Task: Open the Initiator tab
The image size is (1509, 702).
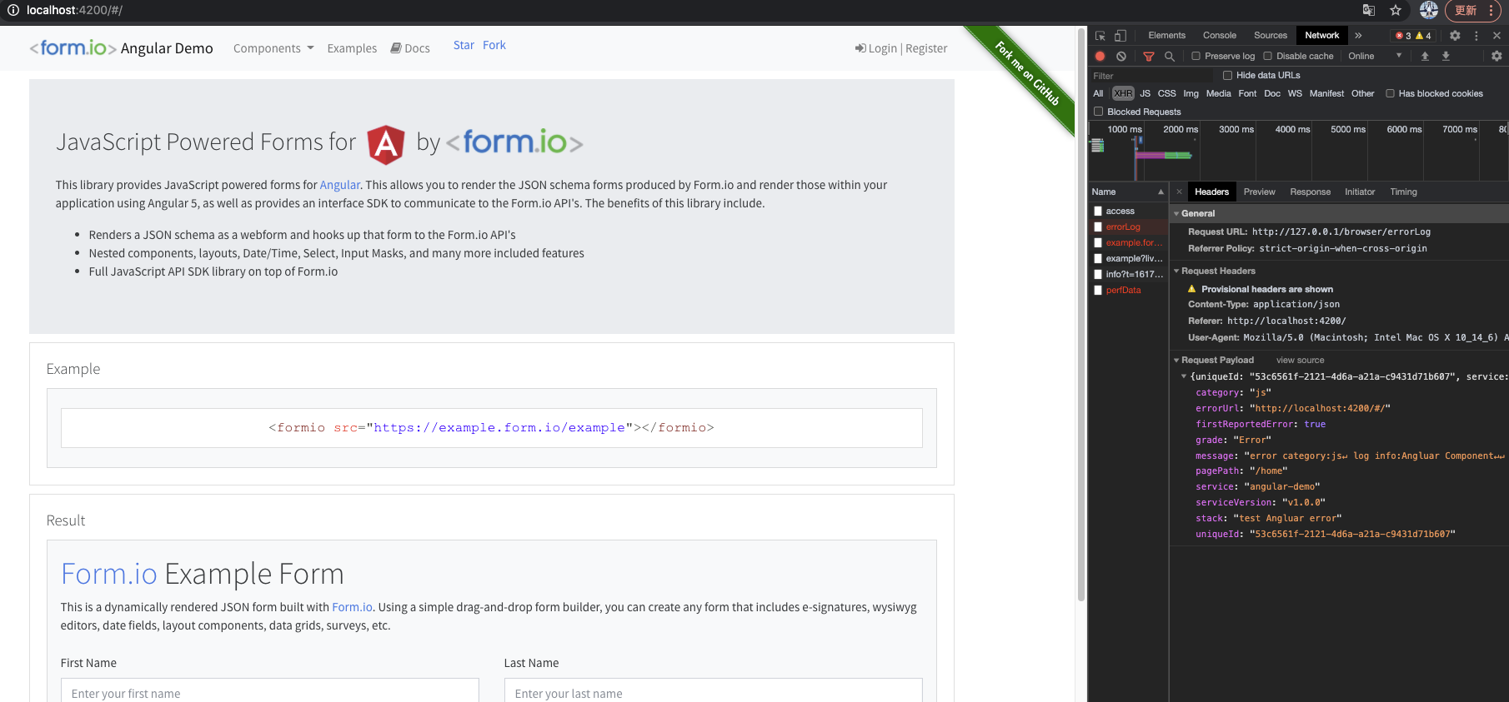Action: [1360, 192]
